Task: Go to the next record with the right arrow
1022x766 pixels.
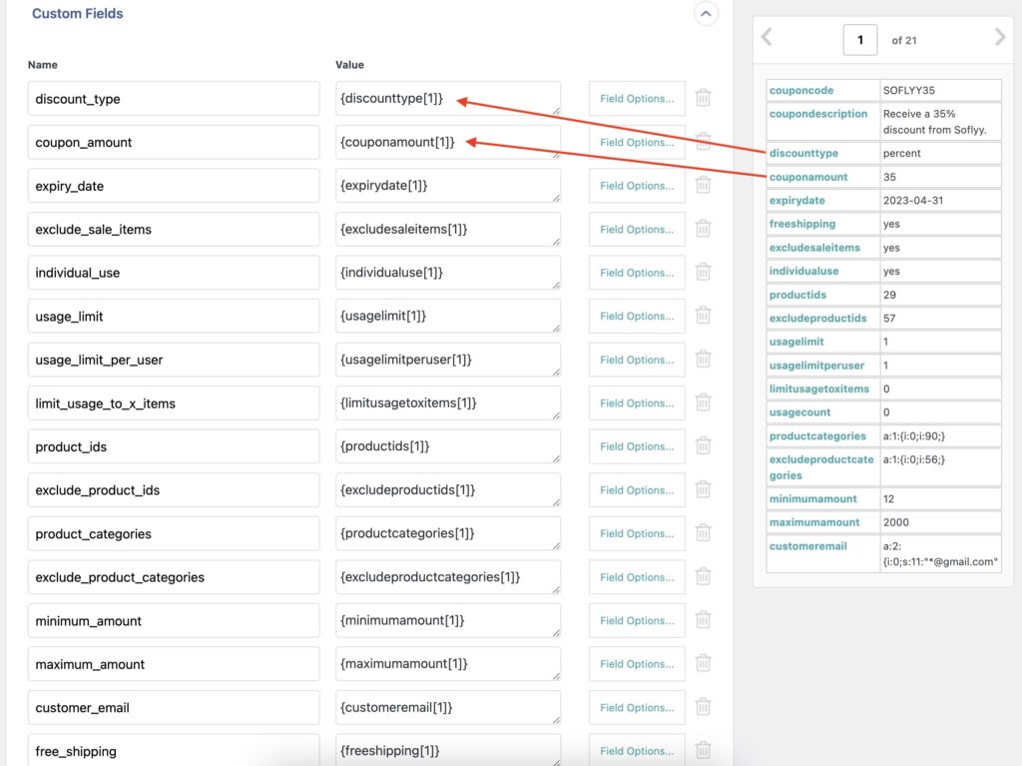Action: (x=999, y=37)
